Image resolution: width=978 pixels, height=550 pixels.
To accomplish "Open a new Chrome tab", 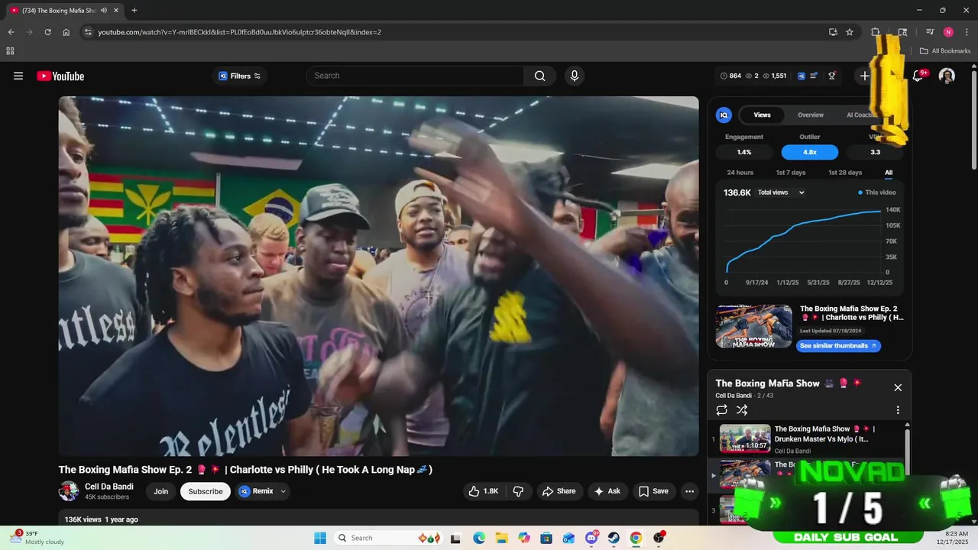I will [134, 10].
